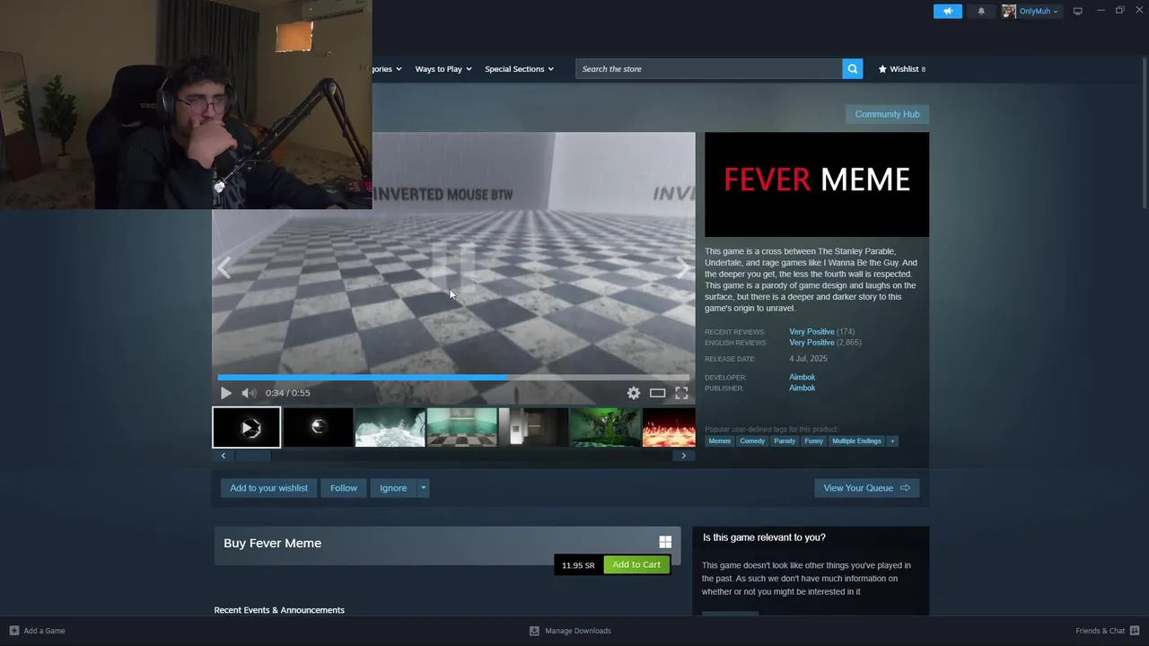Expand the Categories dropdown arrow
Screen dimensions: 1149x646
tap(398, 69)
